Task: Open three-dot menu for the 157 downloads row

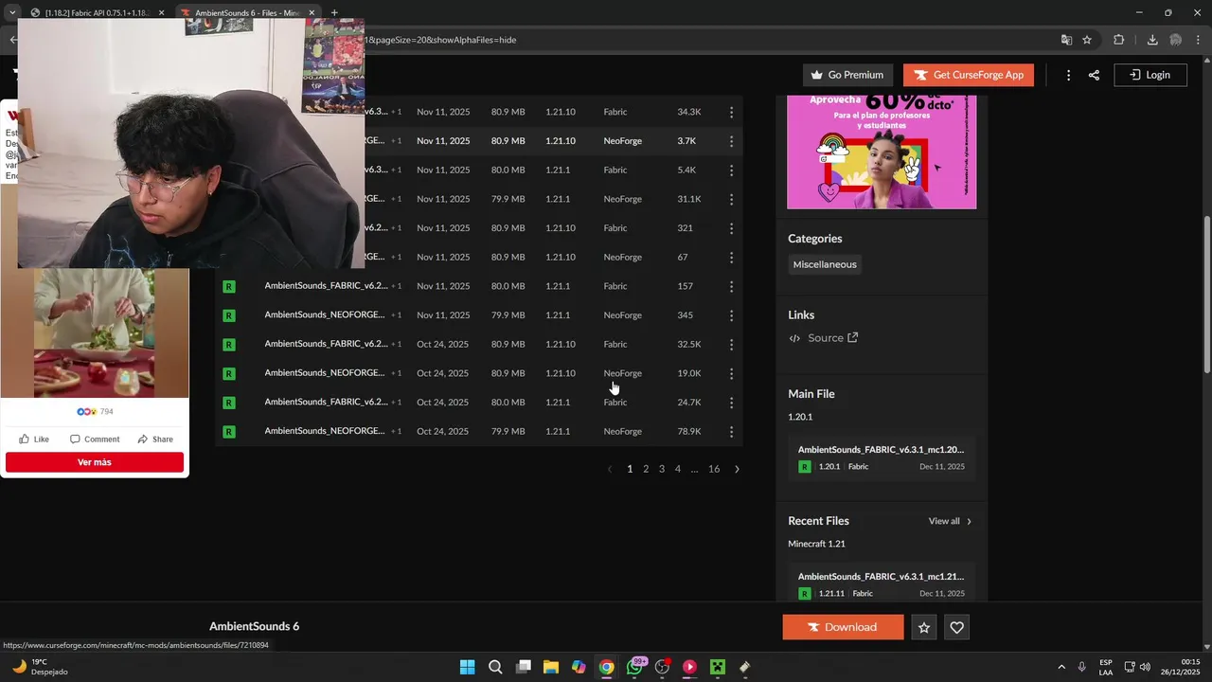Action: (x=731, y=286)
